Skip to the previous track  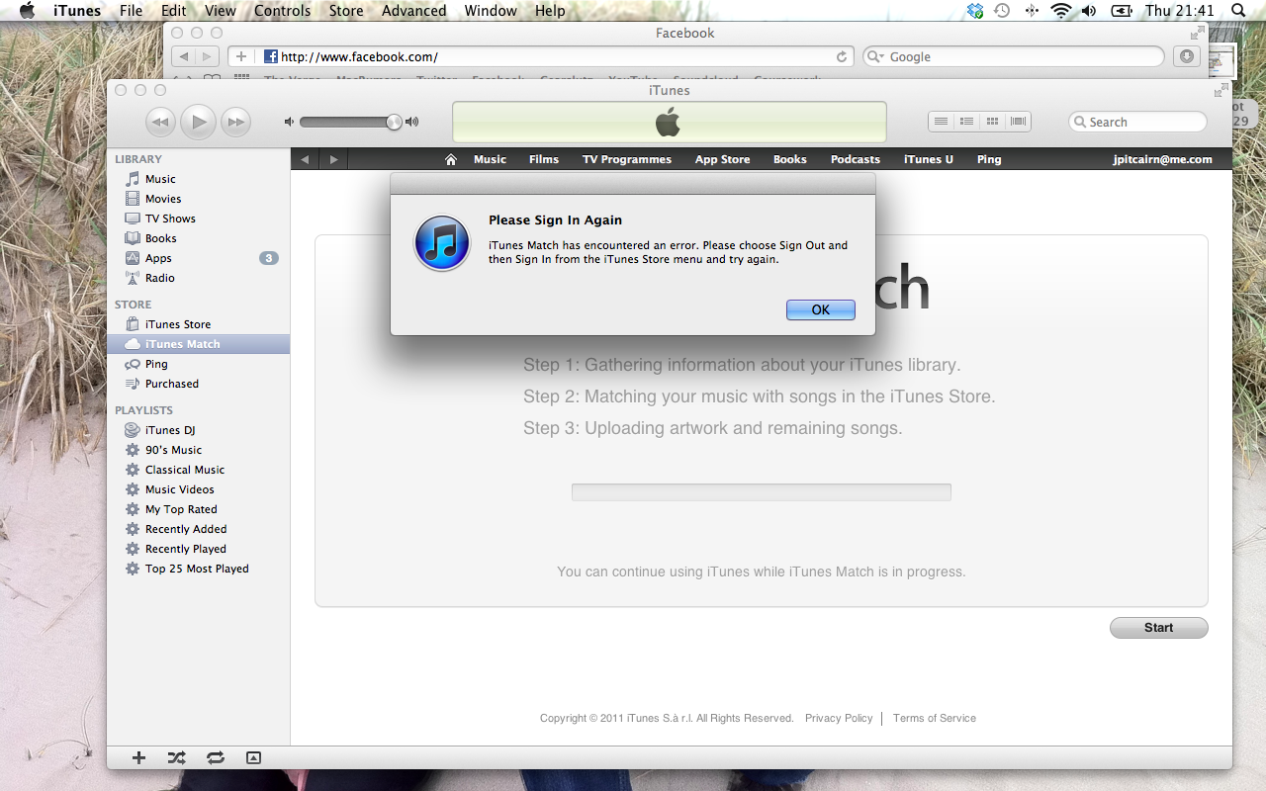pos(160,123)
